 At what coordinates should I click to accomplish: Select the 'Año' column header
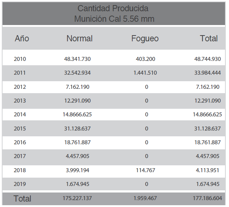coord(22,38)
